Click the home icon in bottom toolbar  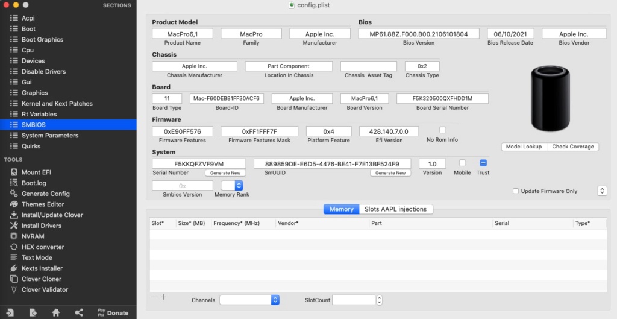(x=56, y=313)
